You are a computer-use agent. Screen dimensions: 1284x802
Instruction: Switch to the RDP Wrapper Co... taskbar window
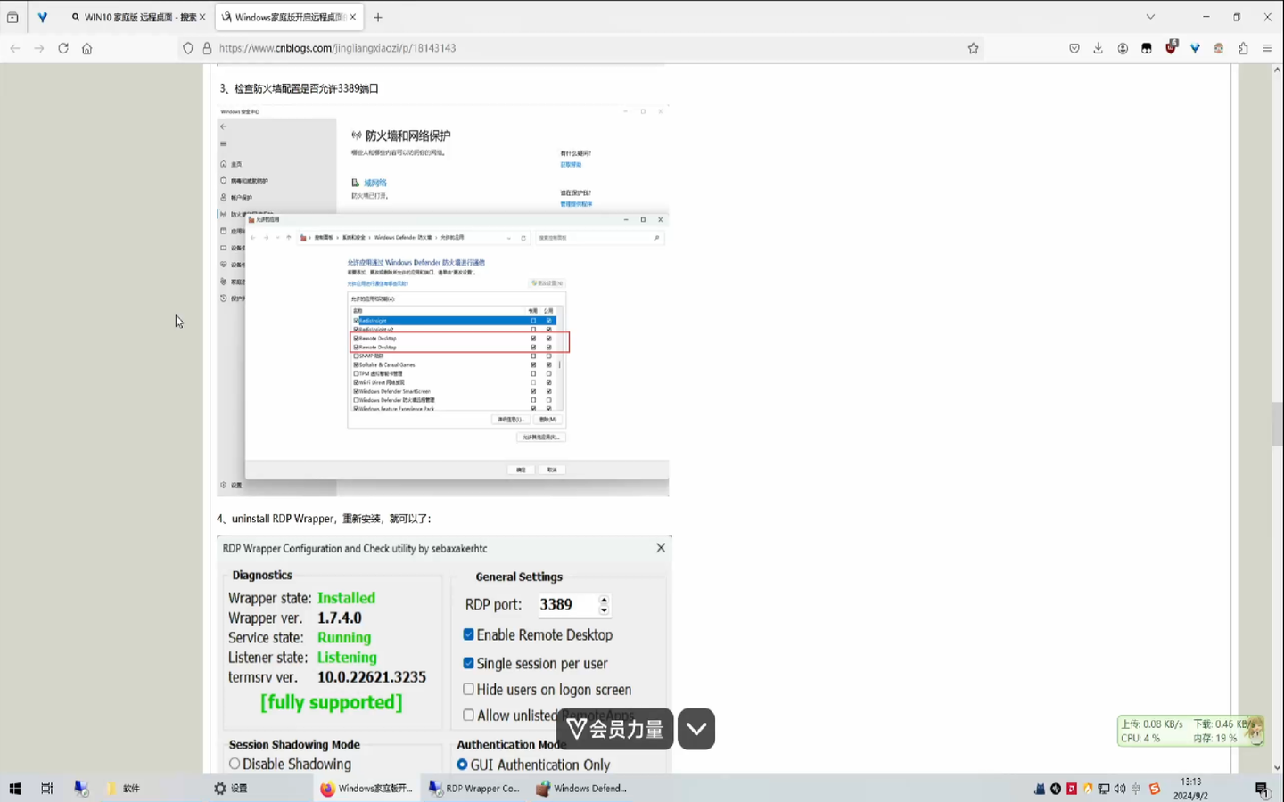tap(474, 788)
